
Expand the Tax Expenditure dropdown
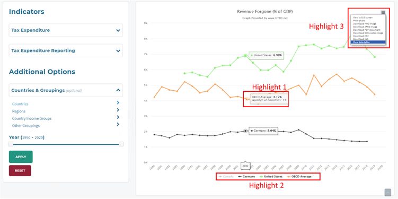coord(66,30)
